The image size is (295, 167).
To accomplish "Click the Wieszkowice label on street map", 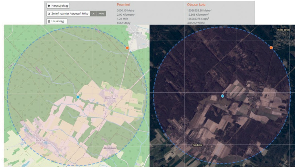I will click(x=110, y=148).
